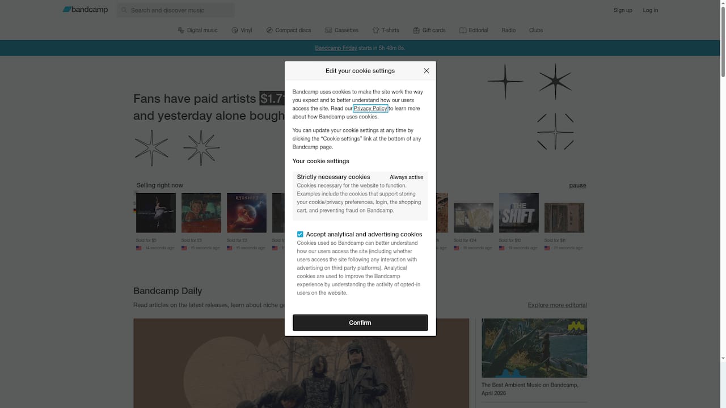The width and height of the screenshot is (726, 408).
Task: Open the album cover sold for €24
Action: coord(474,218)
